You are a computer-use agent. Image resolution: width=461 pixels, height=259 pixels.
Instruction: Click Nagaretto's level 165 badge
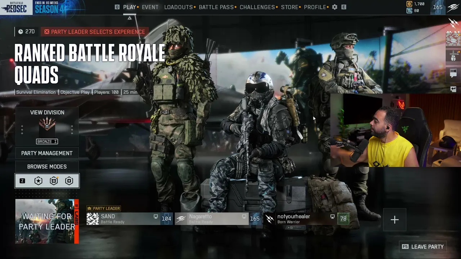255,219
